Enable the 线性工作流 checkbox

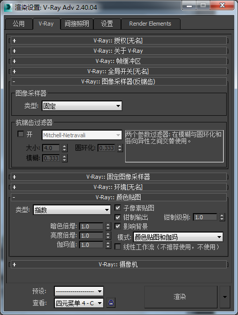[117, 247]
